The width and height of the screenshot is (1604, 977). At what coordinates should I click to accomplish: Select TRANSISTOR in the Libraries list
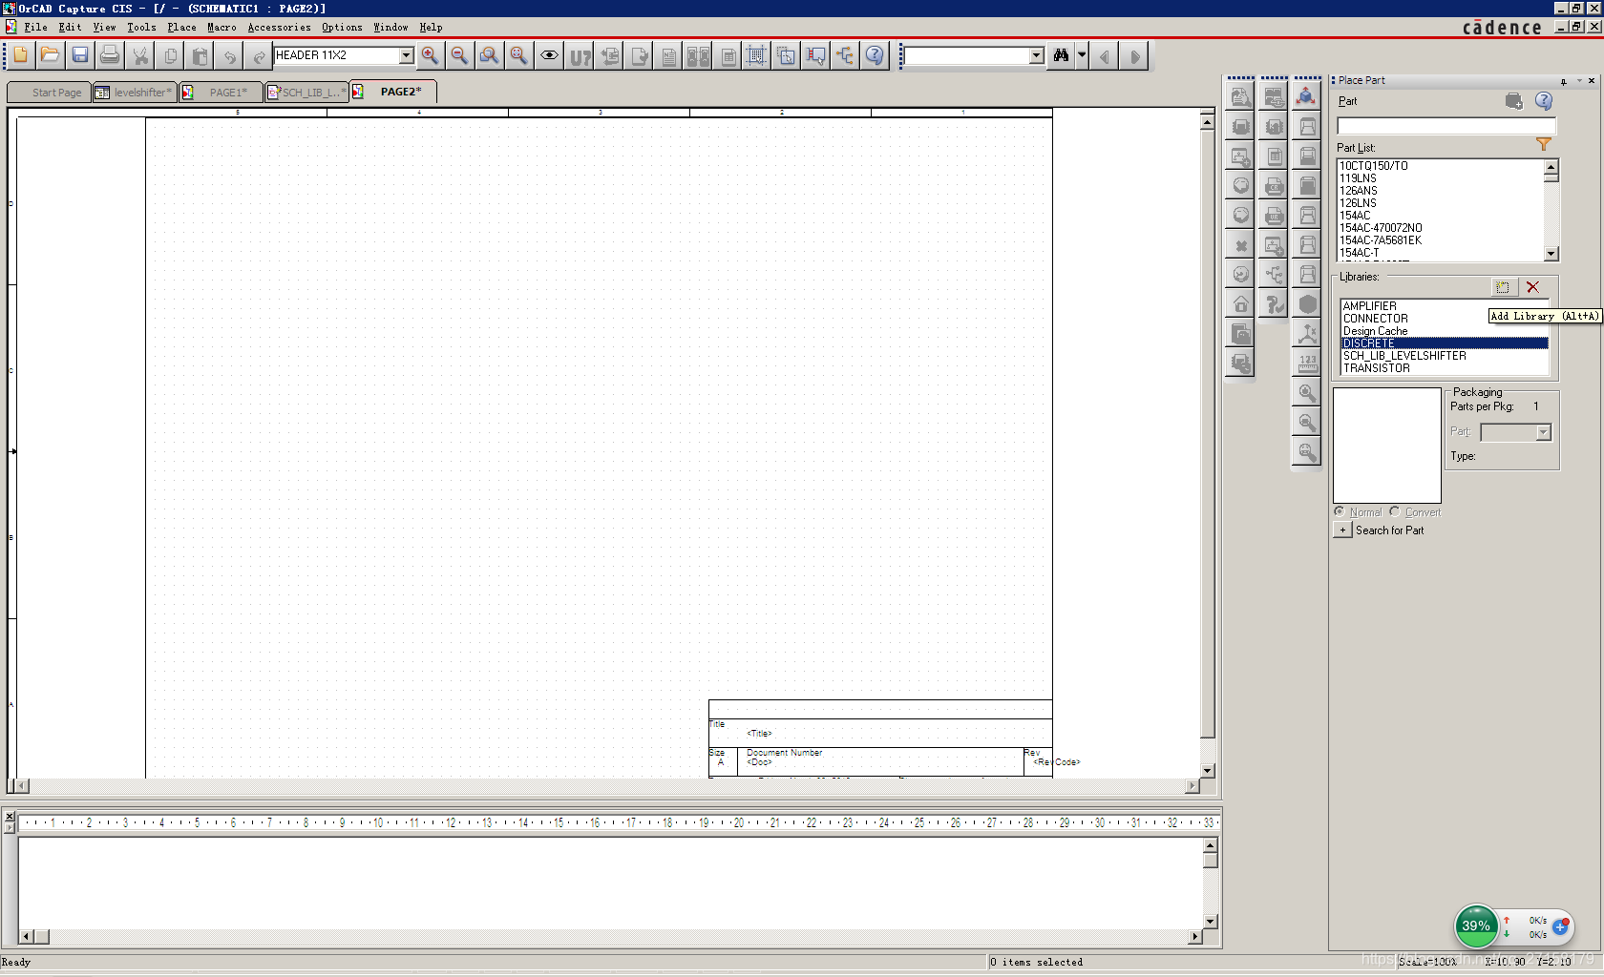pos(1376,368)
